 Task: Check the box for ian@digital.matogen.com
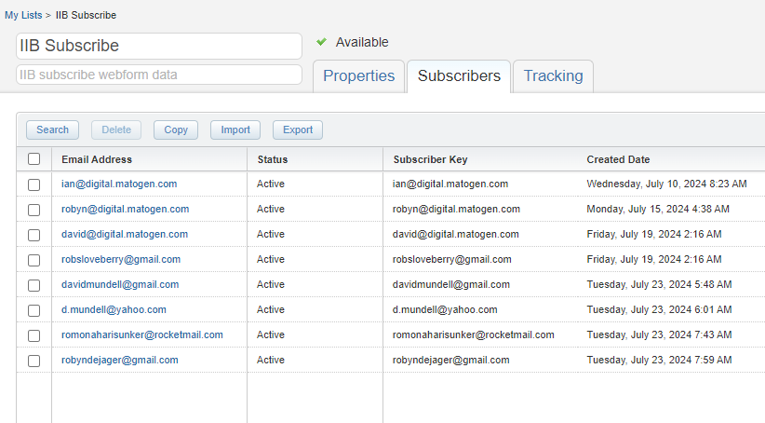coord(34,184)
